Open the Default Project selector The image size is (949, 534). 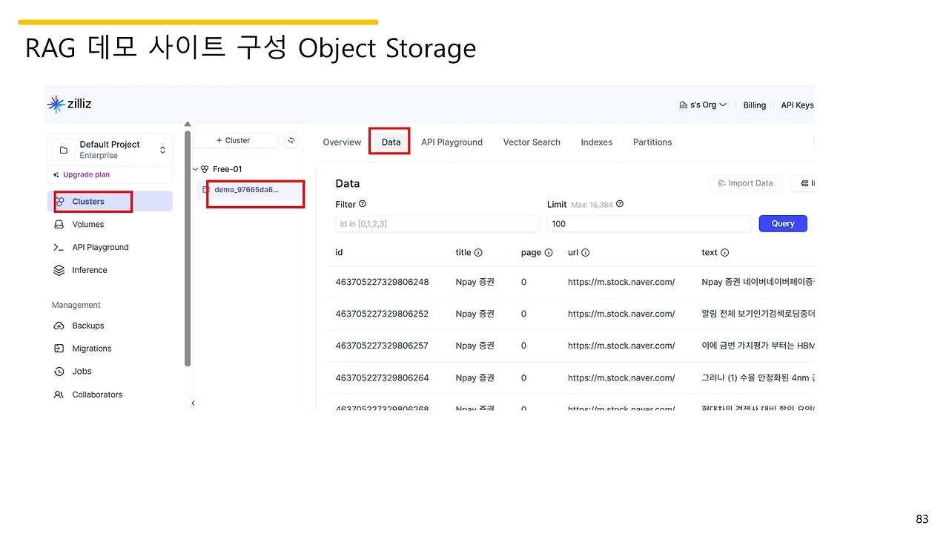(110, 150)
